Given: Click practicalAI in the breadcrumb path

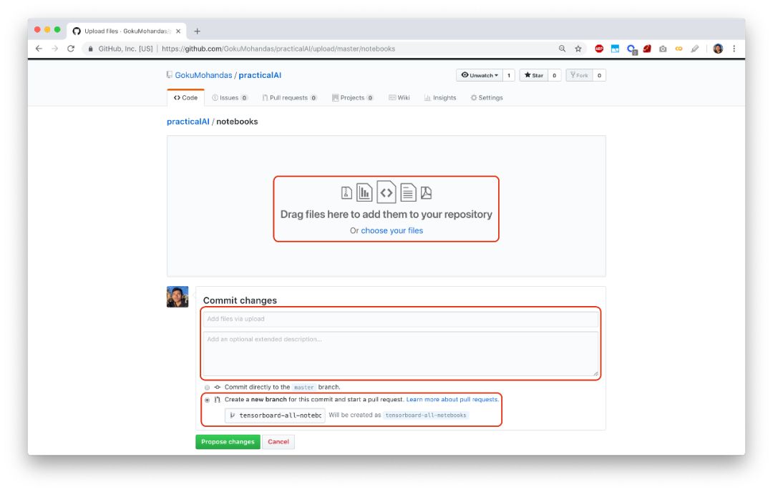Looking at the screenshot, I should coord(188,122).
